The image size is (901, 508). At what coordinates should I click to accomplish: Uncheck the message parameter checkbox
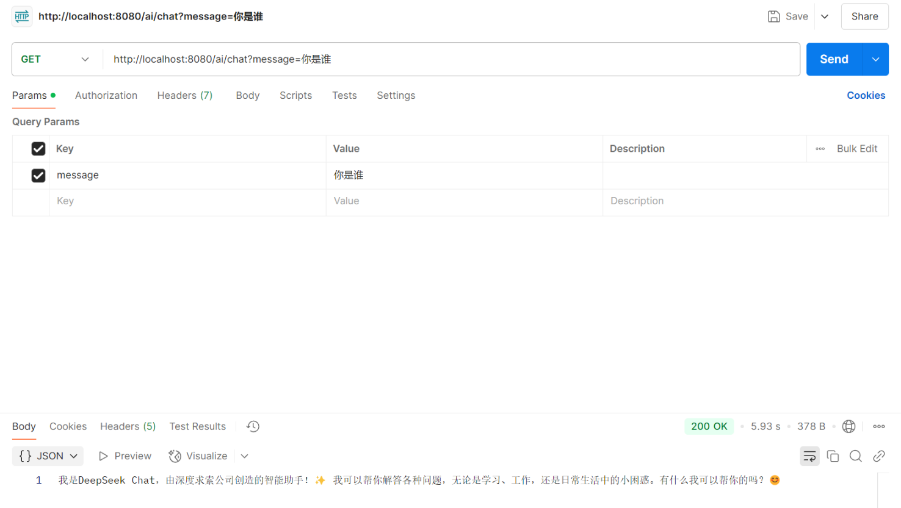(38, 176)
